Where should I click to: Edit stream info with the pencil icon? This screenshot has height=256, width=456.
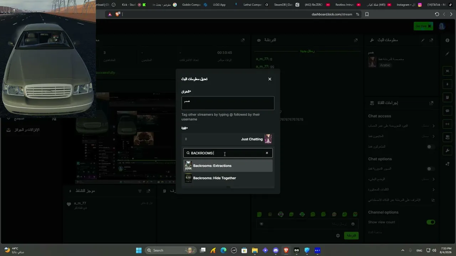tap(423, 40)
